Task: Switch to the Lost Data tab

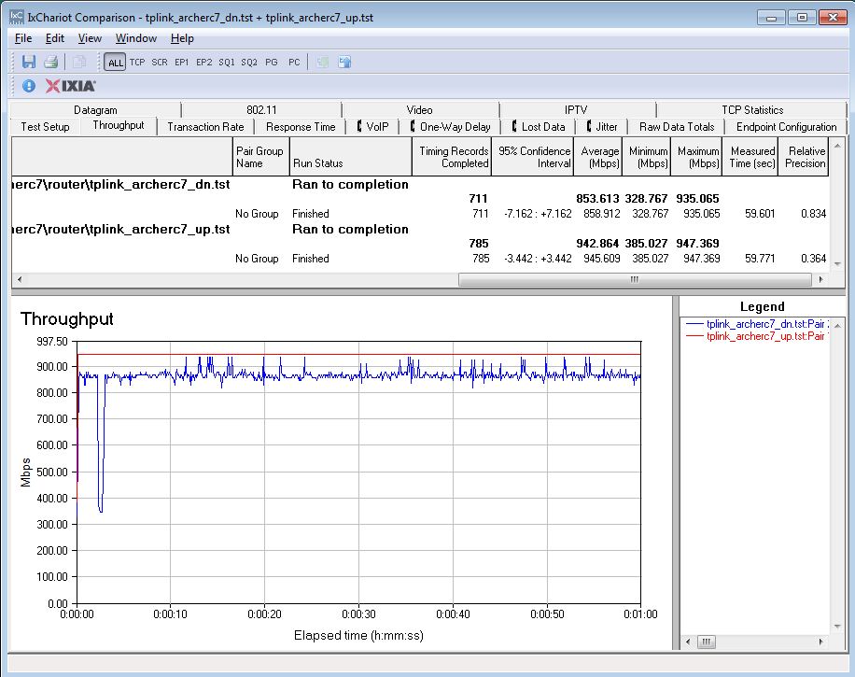Action: pos(539,127)
